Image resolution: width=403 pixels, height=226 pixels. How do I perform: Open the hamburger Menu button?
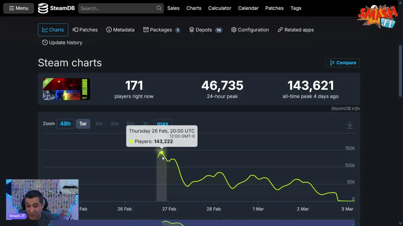(18, 8)
